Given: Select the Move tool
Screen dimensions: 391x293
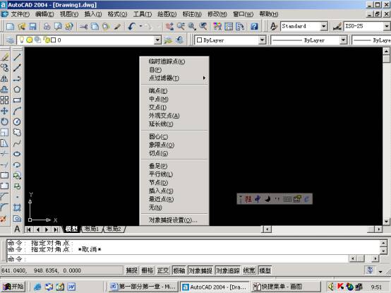Looking at the screenshot, I should 4,111.
